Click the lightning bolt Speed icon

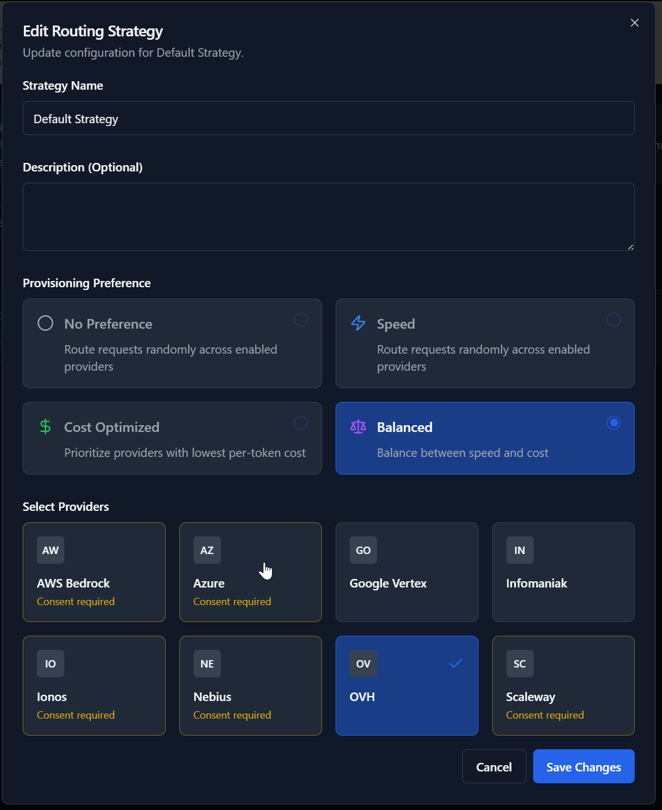[358, 324]
